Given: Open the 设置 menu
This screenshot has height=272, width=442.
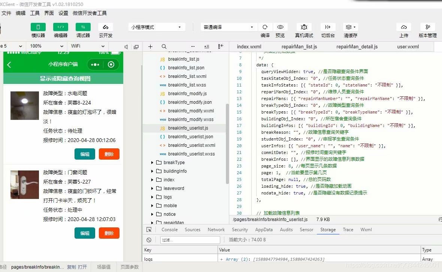Looking at the screenshot, I should pos(63,13).
